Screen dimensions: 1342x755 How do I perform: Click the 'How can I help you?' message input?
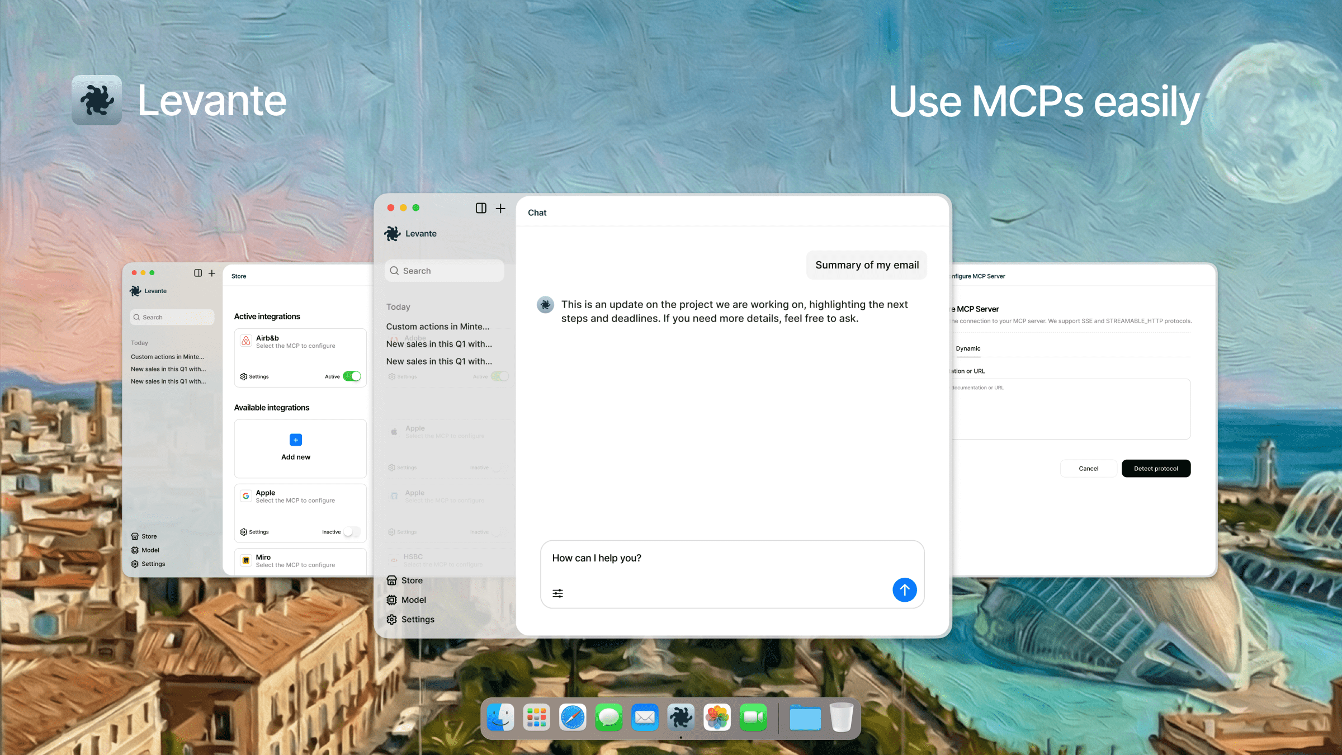point(733,574)
